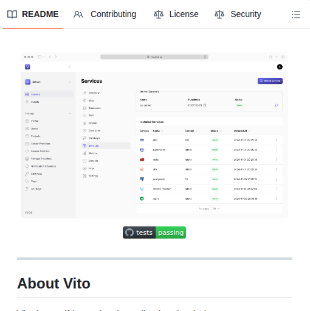Select the highlighted Services menu item
This screenshot has height=311, width=310.
[106, 145]
